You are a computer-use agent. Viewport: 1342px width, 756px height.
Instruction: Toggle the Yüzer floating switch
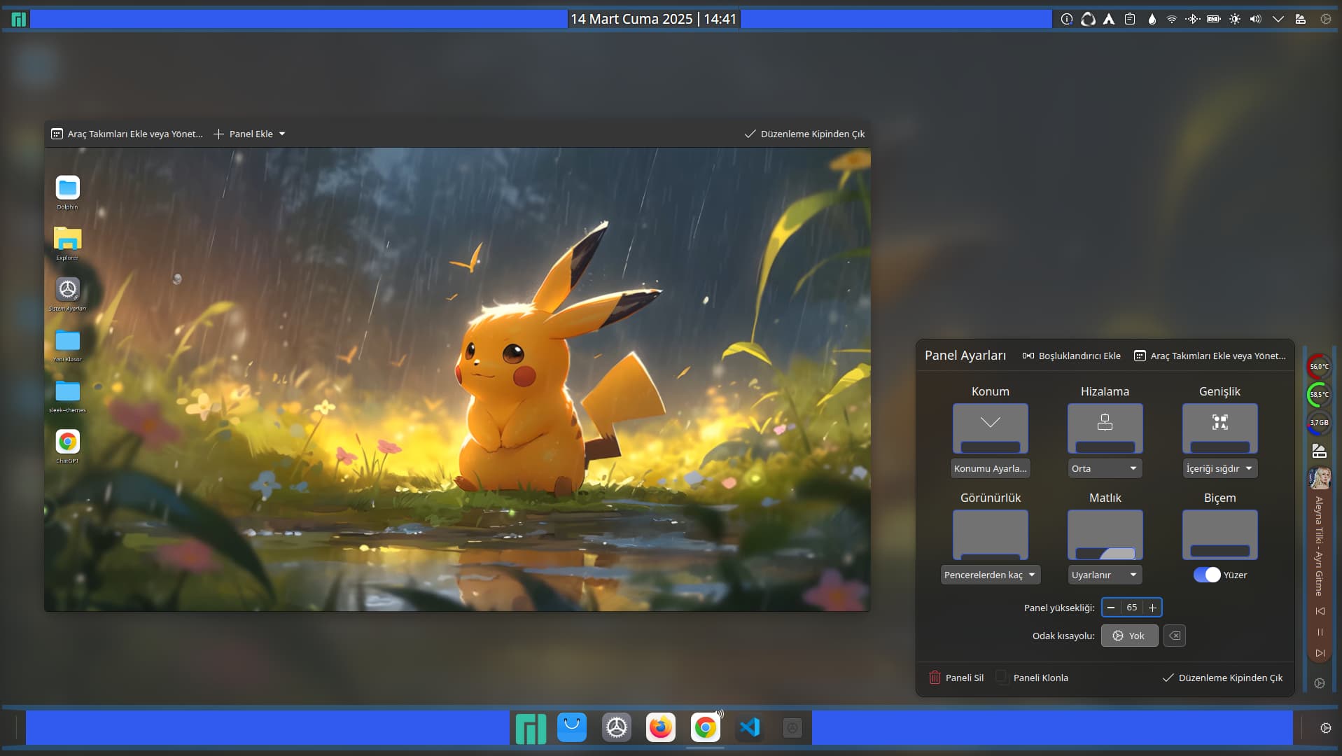pyautogui.click(x=1207, y=575)
